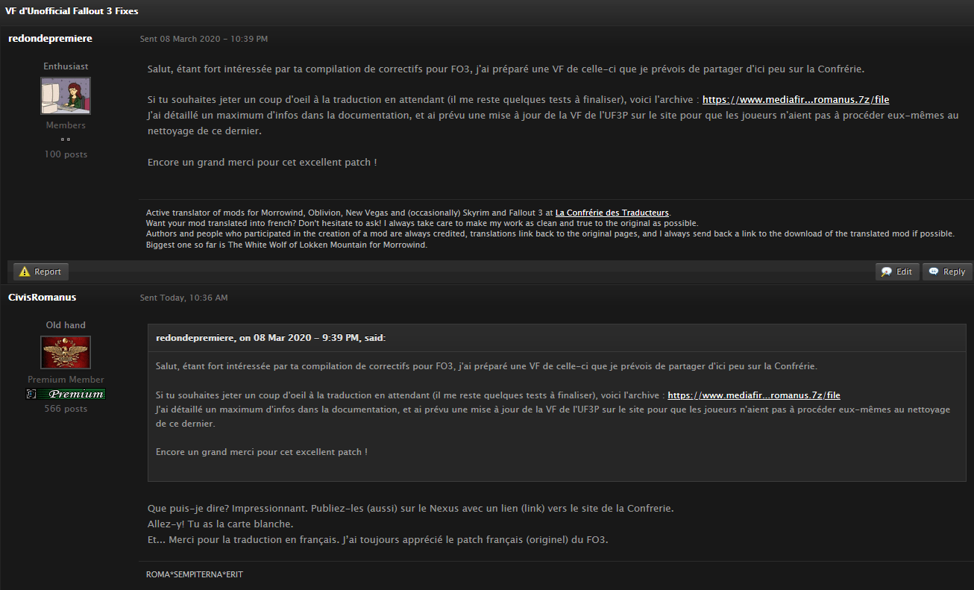Click the warning icon on Report button
Image resolution: width=974 pixels, height=590 pixels.
point(25,272)
